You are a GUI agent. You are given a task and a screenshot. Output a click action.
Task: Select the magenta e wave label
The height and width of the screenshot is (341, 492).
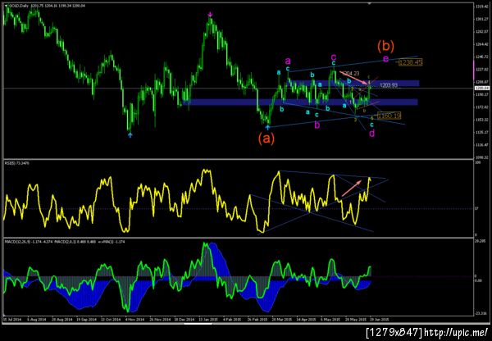386,59
